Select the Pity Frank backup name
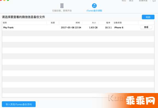 click(8, 27)
